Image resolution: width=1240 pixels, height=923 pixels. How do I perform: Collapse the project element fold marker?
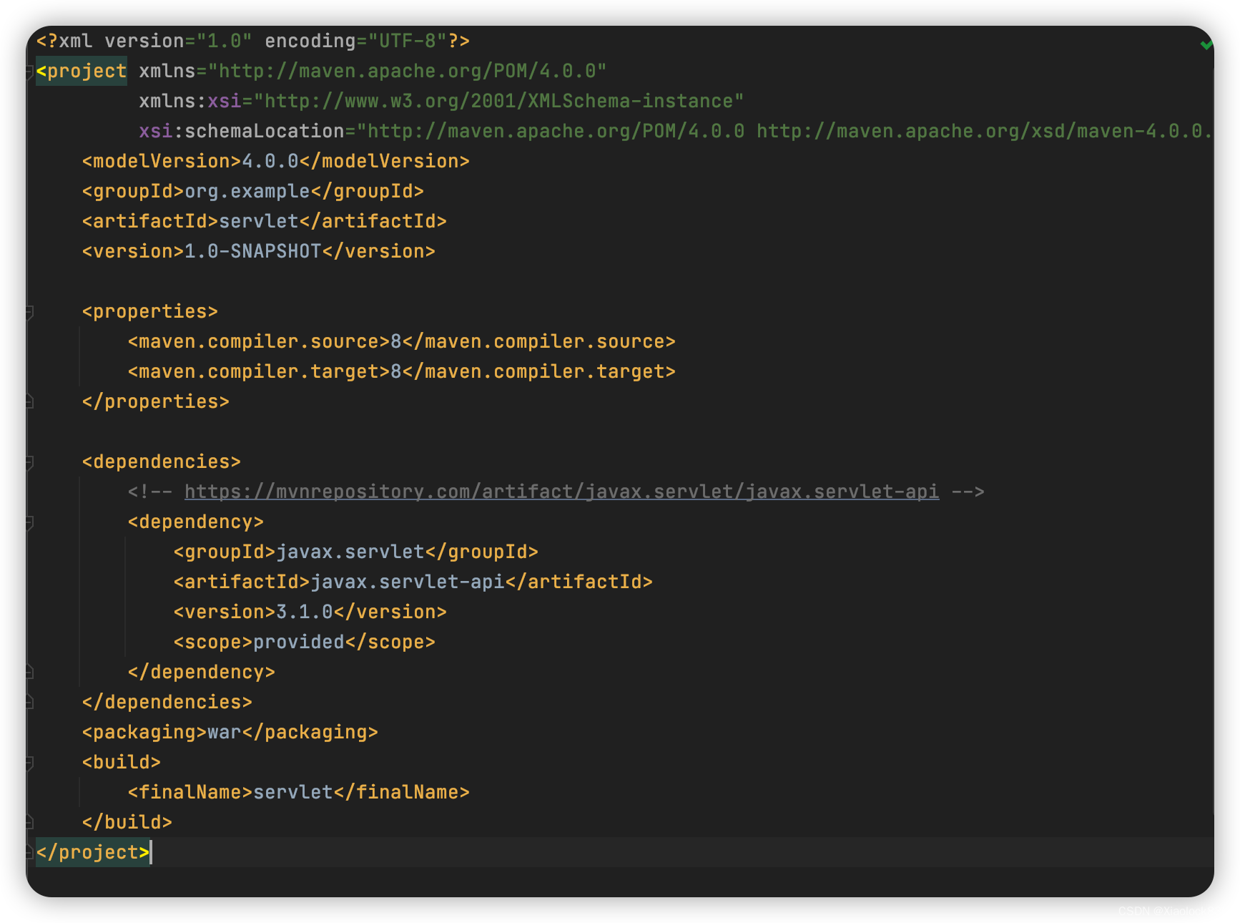click(x=29, y=72)
